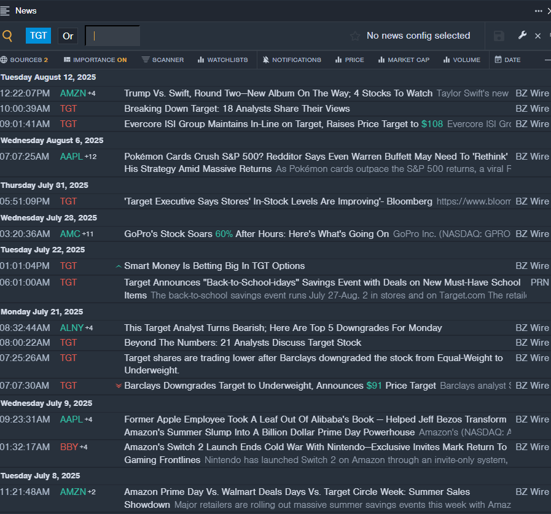This screenshot has height=514, width=551.
Task: Open the Sources 2 filter
Action: tap(24, 60)
